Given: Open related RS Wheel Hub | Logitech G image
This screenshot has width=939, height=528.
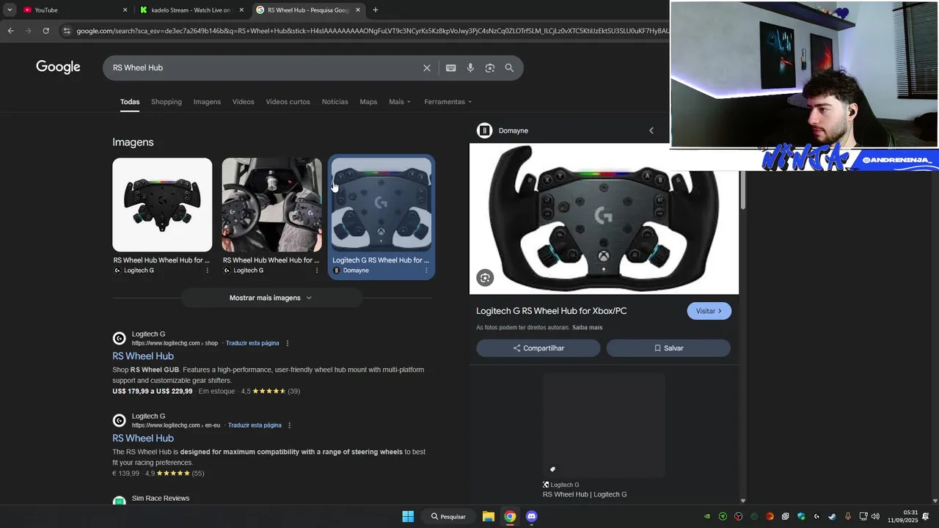Looking at the screenshot, I should 604,426.
